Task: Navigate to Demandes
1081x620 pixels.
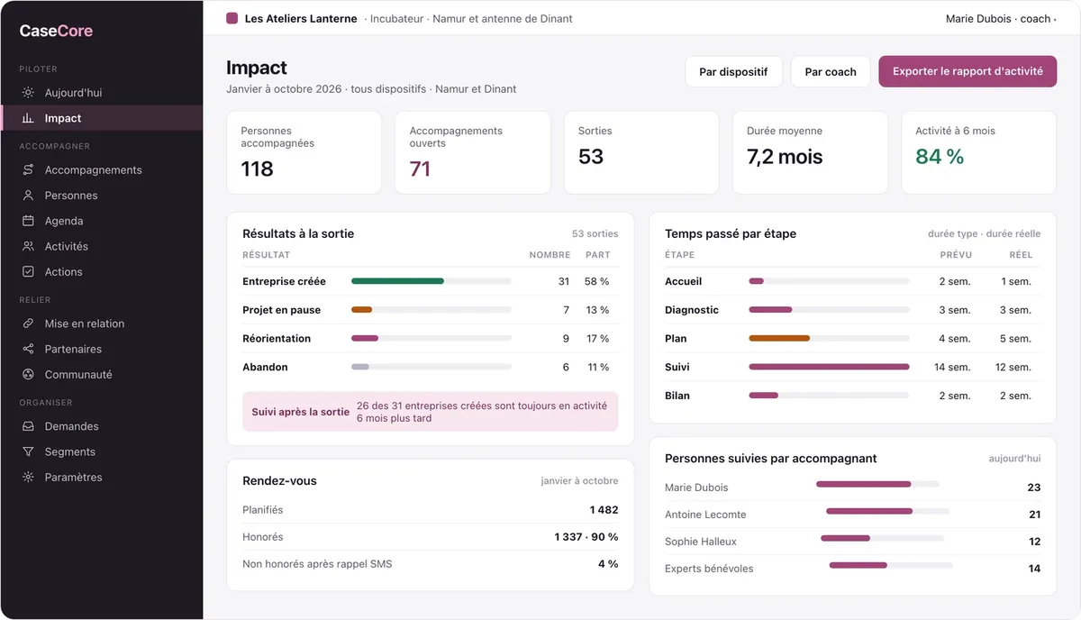Action: pyautogui.click(x=102, y=426)
